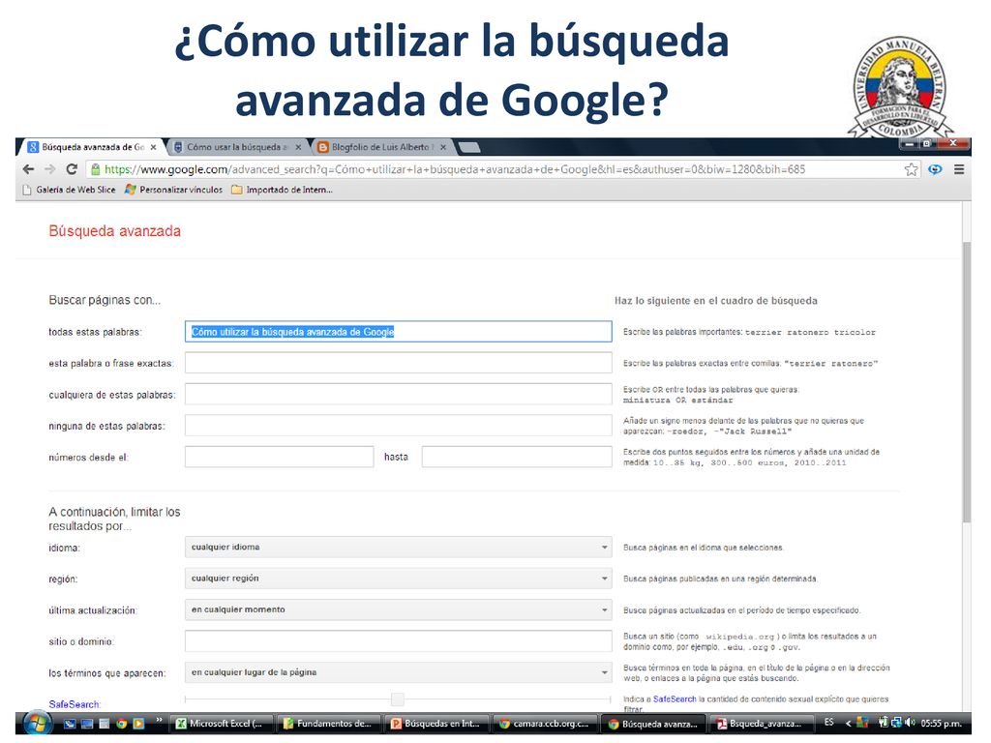Open the 'Personalizar vínculos' bookmark

(174, 190)
